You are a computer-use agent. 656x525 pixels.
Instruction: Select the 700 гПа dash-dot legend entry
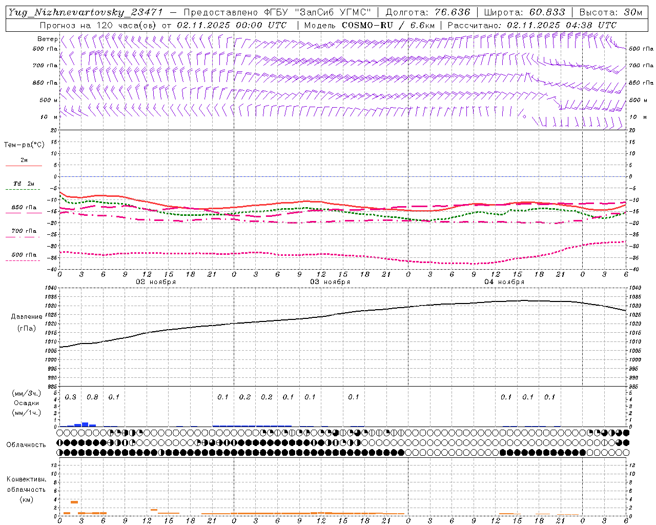(x=24, y=231)
